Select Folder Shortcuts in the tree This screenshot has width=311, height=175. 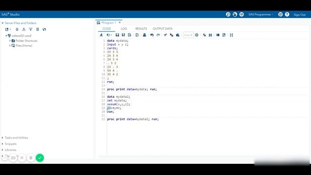(26, 41)
